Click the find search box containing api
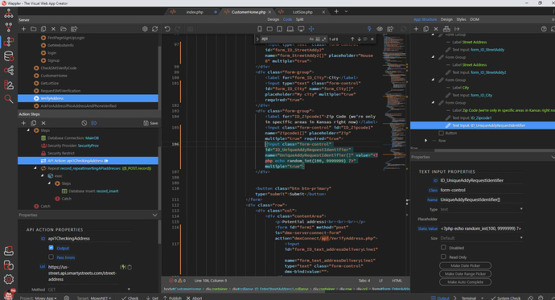 click(284, 39)
